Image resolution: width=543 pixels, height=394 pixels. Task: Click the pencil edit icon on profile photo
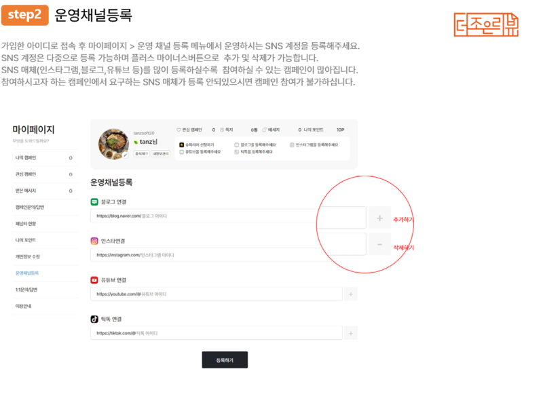(125, 155)
